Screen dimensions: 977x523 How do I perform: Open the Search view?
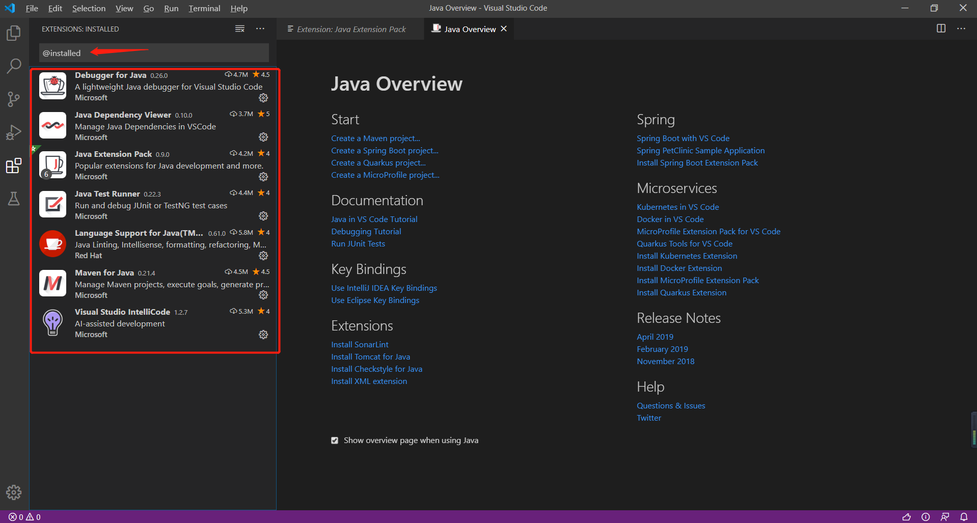(14, 66)
